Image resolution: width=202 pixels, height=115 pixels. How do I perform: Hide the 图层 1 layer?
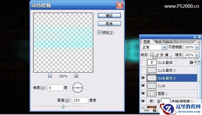tap(143, 93)
